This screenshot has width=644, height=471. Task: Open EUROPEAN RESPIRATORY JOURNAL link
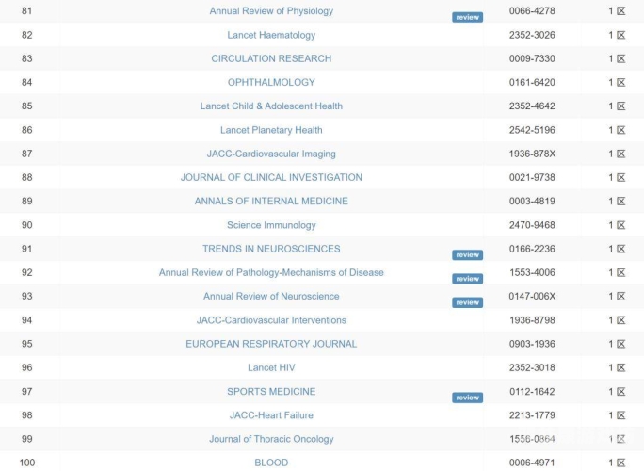271,344
